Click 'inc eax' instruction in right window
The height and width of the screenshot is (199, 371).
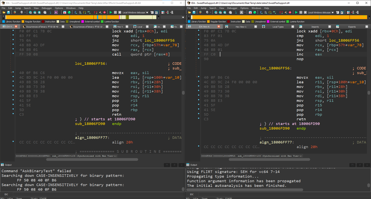coord(309,54)
